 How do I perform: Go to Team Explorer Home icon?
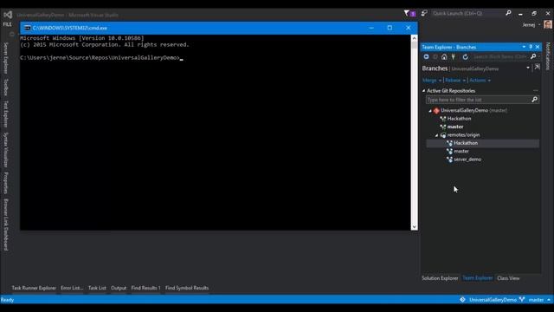[444, 56]
